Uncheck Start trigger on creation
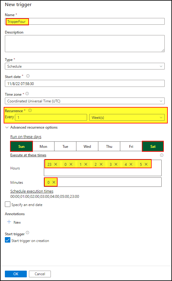 [8, 240]
